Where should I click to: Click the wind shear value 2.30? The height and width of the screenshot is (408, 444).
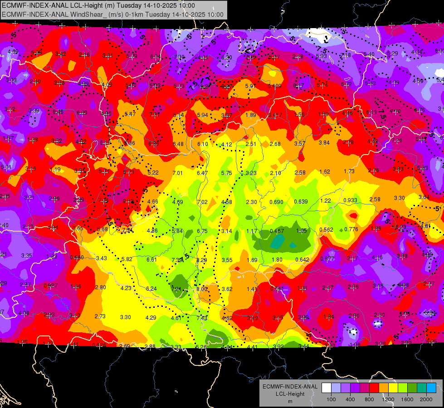[251, 202]
